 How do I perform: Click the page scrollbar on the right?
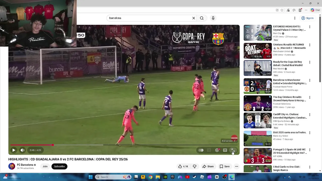point(320,49)
